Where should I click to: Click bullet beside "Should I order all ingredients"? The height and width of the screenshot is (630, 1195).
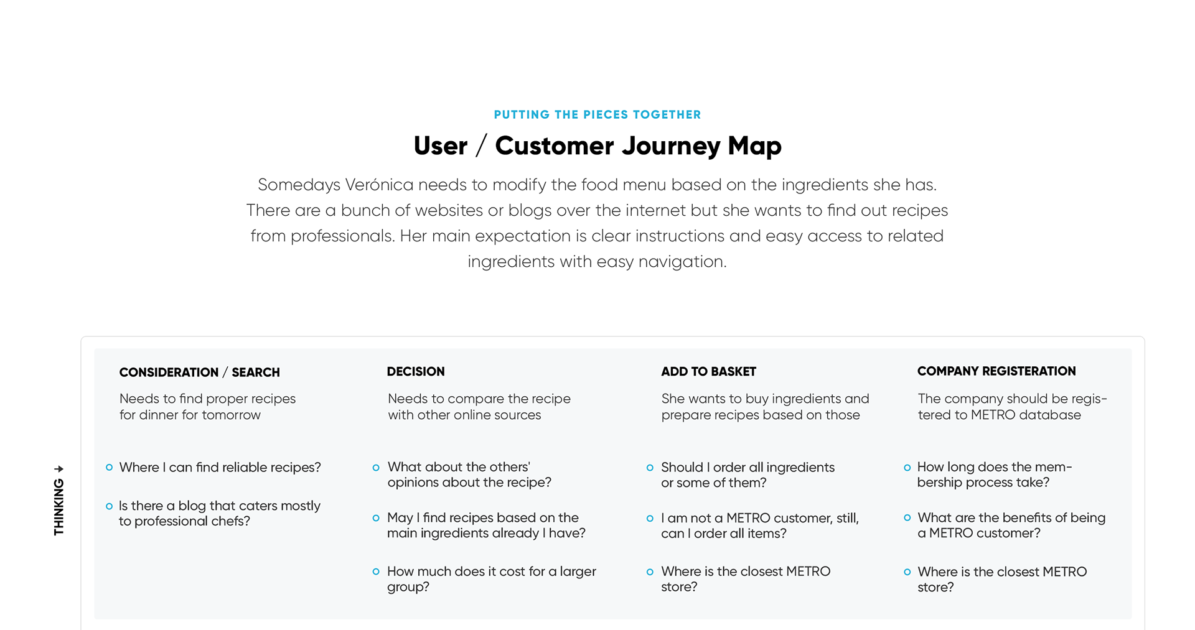tap(650, 468)
